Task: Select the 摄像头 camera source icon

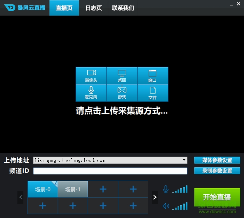Action: tap(91, 75)
